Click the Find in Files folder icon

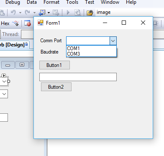pyautogui.click(x=90, y=13)
